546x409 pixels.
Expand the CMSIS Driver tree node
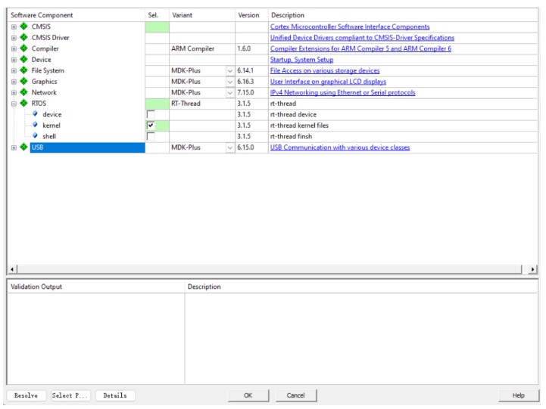click(x=14, y=38)
